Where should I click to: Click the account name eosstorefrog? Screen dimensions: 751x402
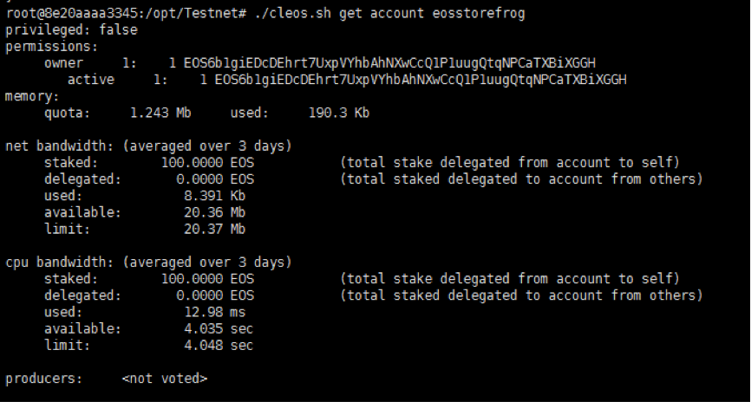click(479, 13)
